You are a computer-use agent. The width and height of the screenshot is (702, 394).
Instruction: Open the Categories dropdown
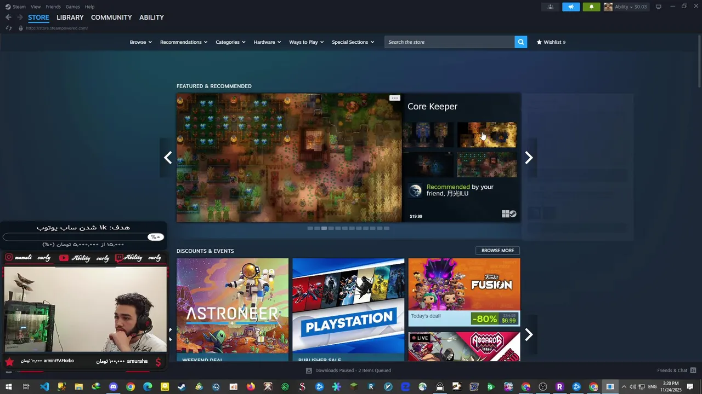(x=230, y=42)
